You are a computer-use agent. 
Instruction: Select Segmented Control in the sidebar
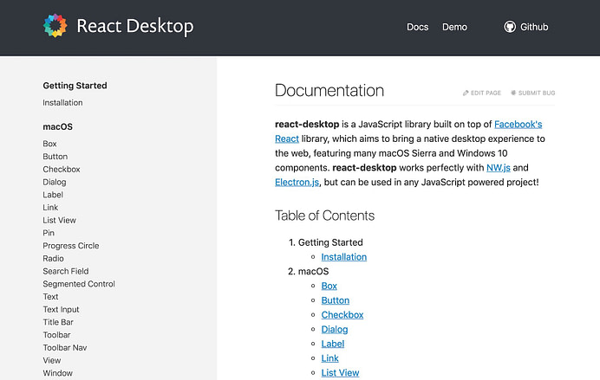point(79,284)
